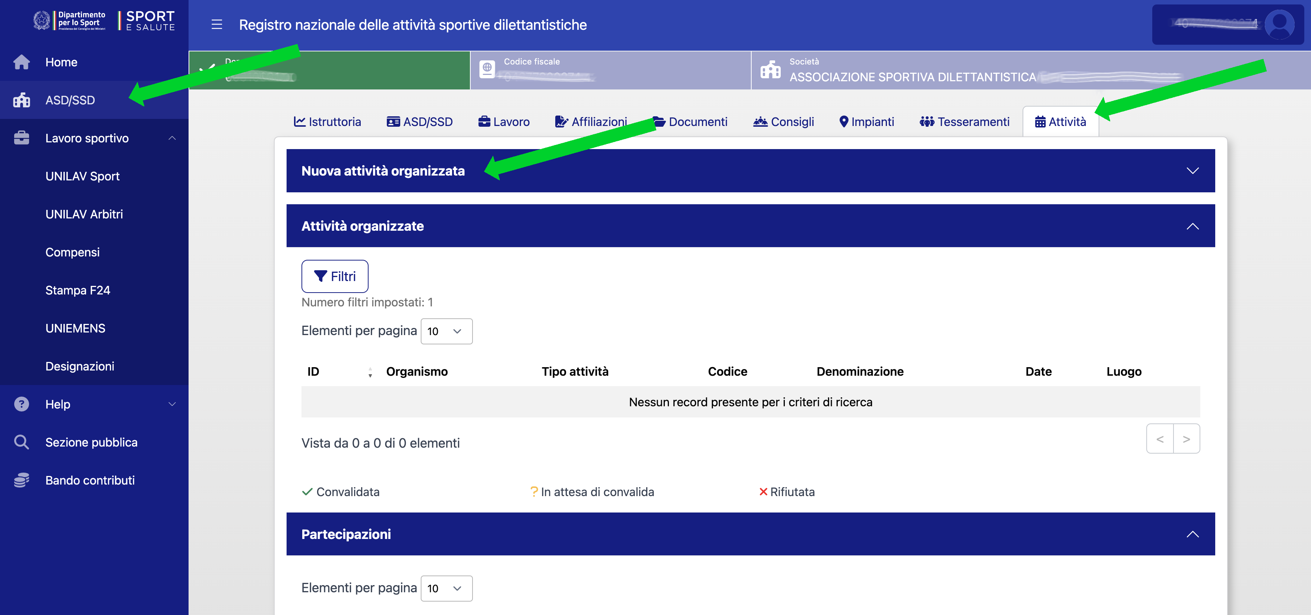Select the Impianti tab
The image size is (1311, 615).
pyautogui.click(x=866, y=122)
